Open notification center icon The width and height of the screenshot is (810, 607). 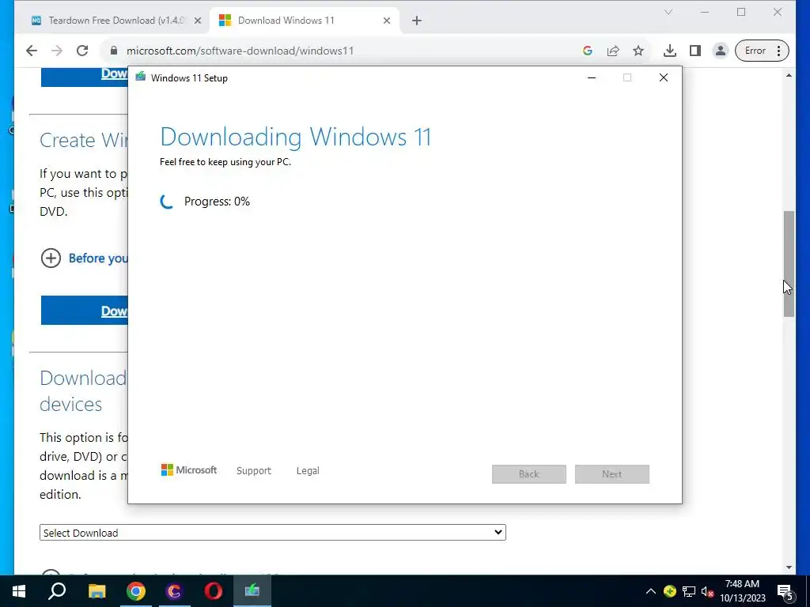785,592
